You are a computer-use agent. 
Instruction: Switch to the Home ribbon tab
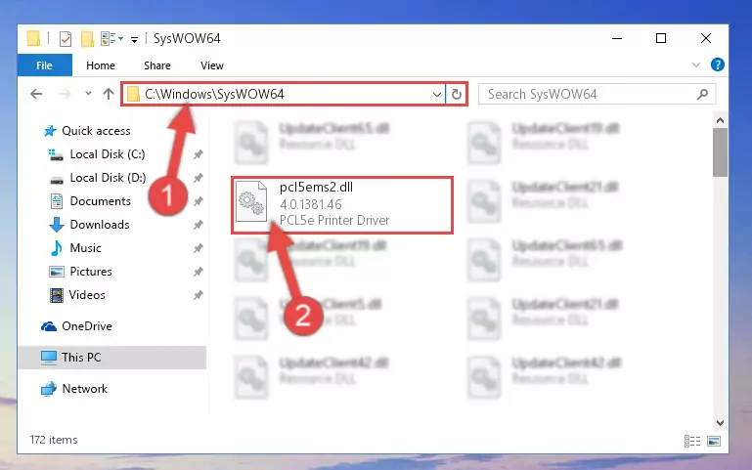(101, 65)
